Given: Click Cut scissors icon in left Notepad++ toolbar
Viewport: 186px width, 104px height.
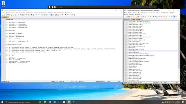Looking at the screenshot, I should click(19, 15).
